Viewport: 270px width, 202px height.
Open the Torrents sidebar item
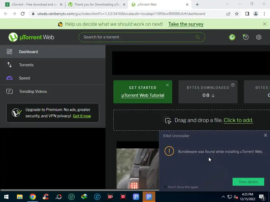click(53, 65)
